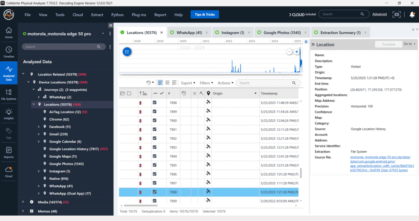Open the Actions dropdown
This screenshot has height=221, width=419.
tap(225, 83)
